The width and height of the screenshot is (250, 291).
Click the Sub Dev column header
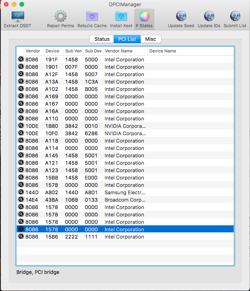click(93, 51)
